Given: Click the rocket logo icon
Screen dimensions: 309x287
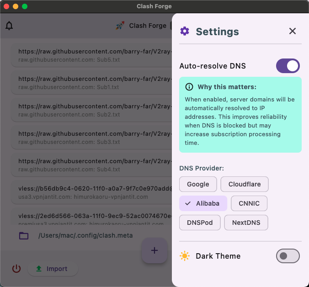Looking at the screenshot, I should [x=120, y=26].
